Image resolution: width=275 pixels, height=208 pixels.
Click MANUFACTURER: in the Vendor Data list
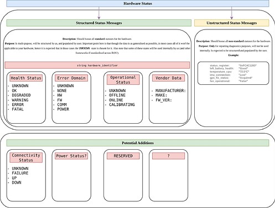170,90
